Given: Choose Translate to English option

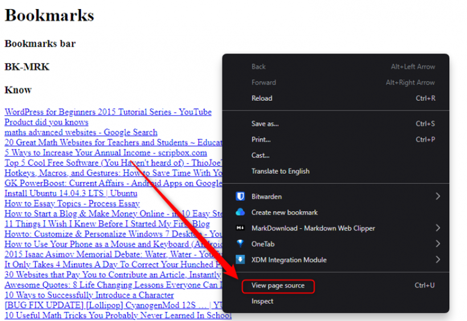Looking at the screenshot, I should [280, 171].
